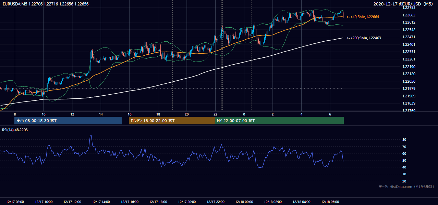This screenshot has height=205, width=438.
Task: Click price axis label 1.22542
Action: point(408,30)
